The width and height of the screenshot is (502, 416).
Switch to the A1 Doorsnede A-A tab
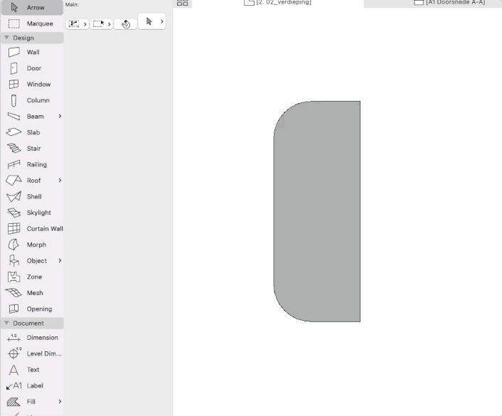[x=449, y=3]
